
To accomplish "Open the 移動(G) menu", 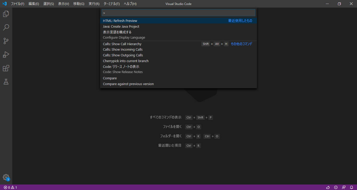I will click(x=79, y=4).
